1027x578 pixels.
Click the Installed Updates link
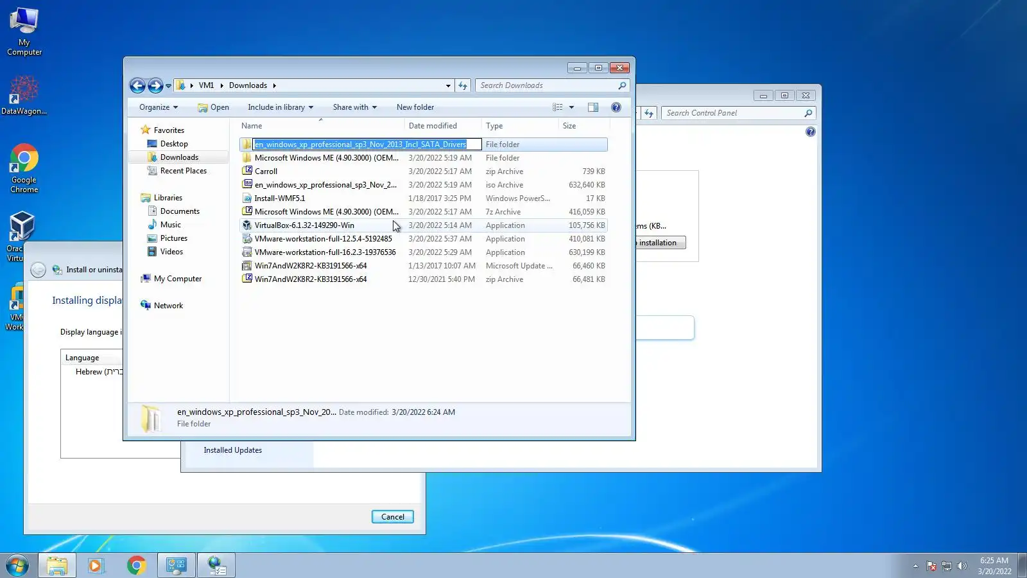tap(233, 450)
